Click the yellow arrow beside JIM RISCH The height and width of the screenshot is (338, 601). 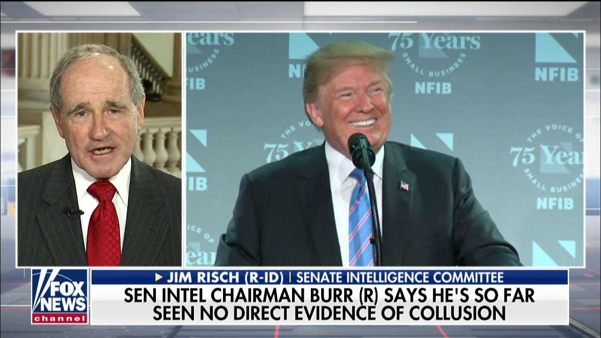159,277
